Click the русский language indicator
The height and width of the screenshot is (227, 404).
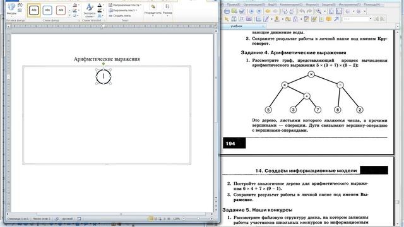click(x=68, y=219)
